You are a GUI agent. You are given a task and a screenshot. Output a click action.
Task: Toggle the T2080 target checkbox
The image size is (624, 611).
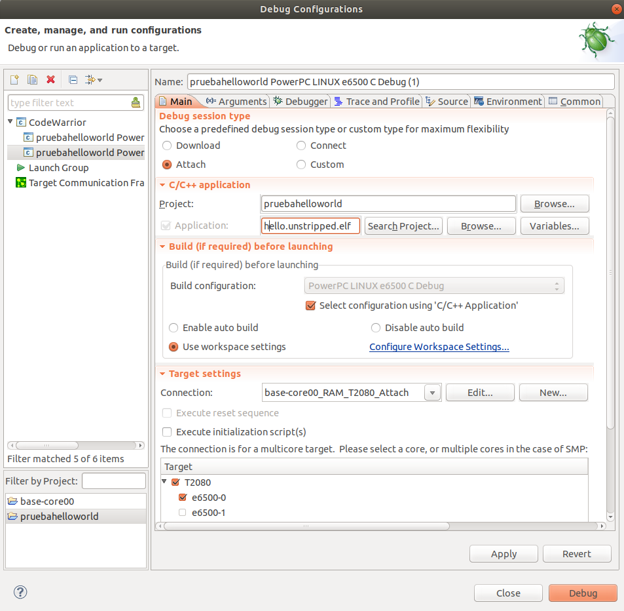click(x=175, y=483)
